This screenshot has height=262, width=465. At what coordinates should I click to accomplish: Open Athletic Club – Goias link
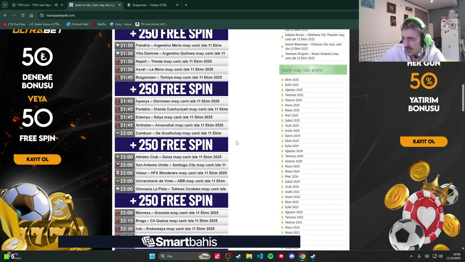click(178, 157)
